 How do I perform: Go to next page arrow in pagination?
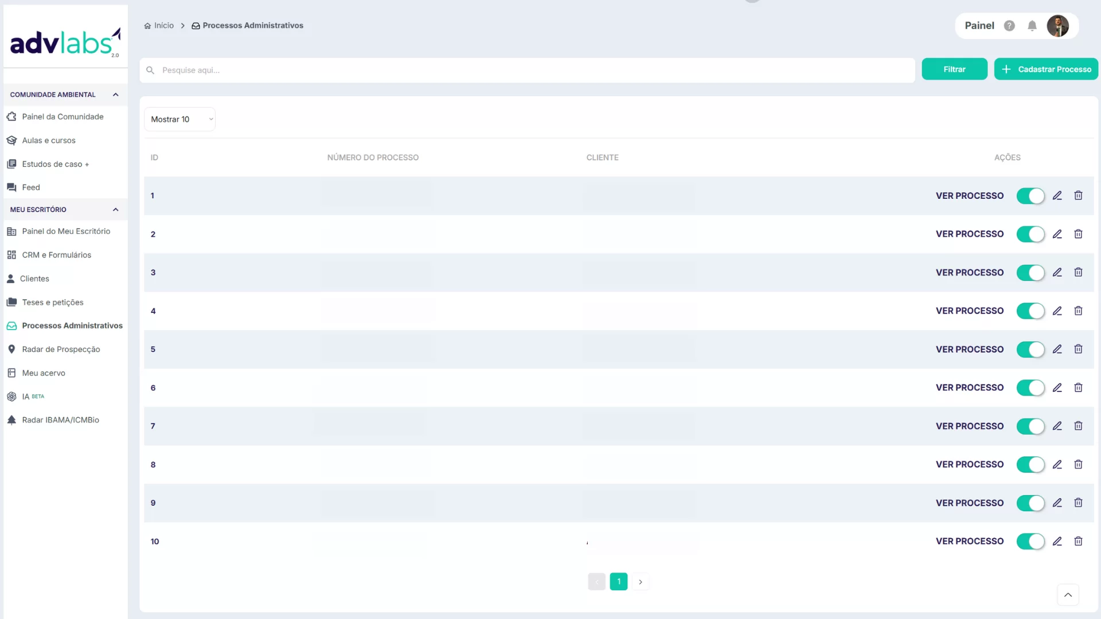coord(641,582)
